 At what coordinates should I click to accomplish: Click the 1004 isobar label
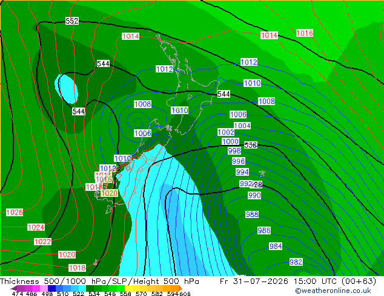pos(242,126)
